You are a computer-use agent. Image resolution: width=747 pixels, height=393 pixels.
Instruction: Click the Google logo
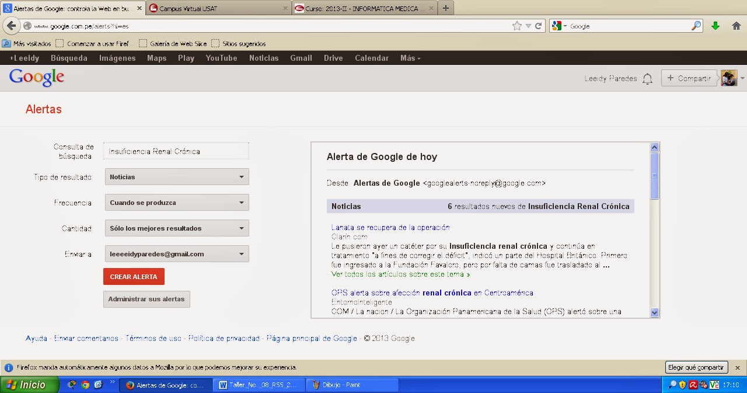tap(36, 78)
